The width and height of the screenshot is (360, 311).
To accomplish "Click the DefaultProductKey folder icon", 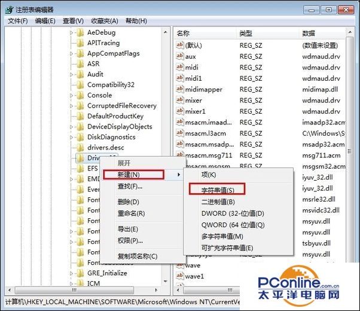I will (80, 116).
